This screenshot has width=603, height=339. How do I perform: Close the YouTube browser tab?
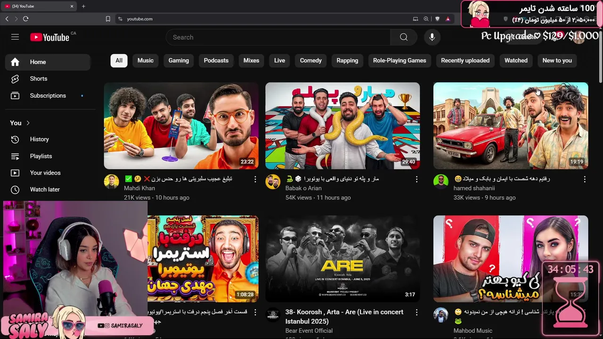[x=72, y=6]
